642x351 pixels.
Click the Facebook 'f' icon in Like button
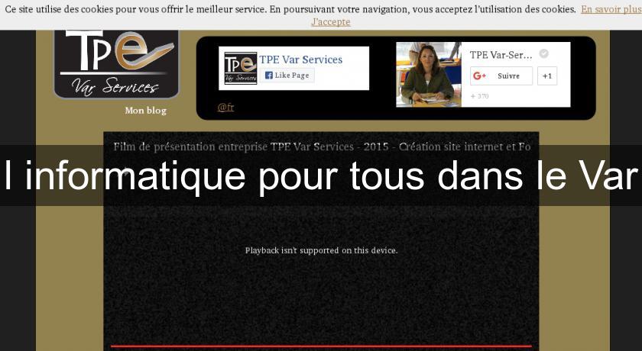click(x=268, y=76)
